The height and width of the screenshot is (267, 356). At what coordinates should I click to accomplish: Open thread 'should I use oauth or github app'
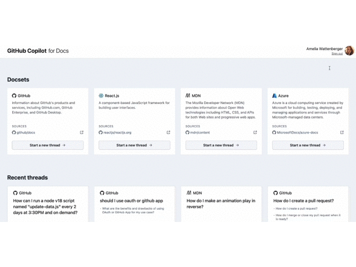coord(131,201)
